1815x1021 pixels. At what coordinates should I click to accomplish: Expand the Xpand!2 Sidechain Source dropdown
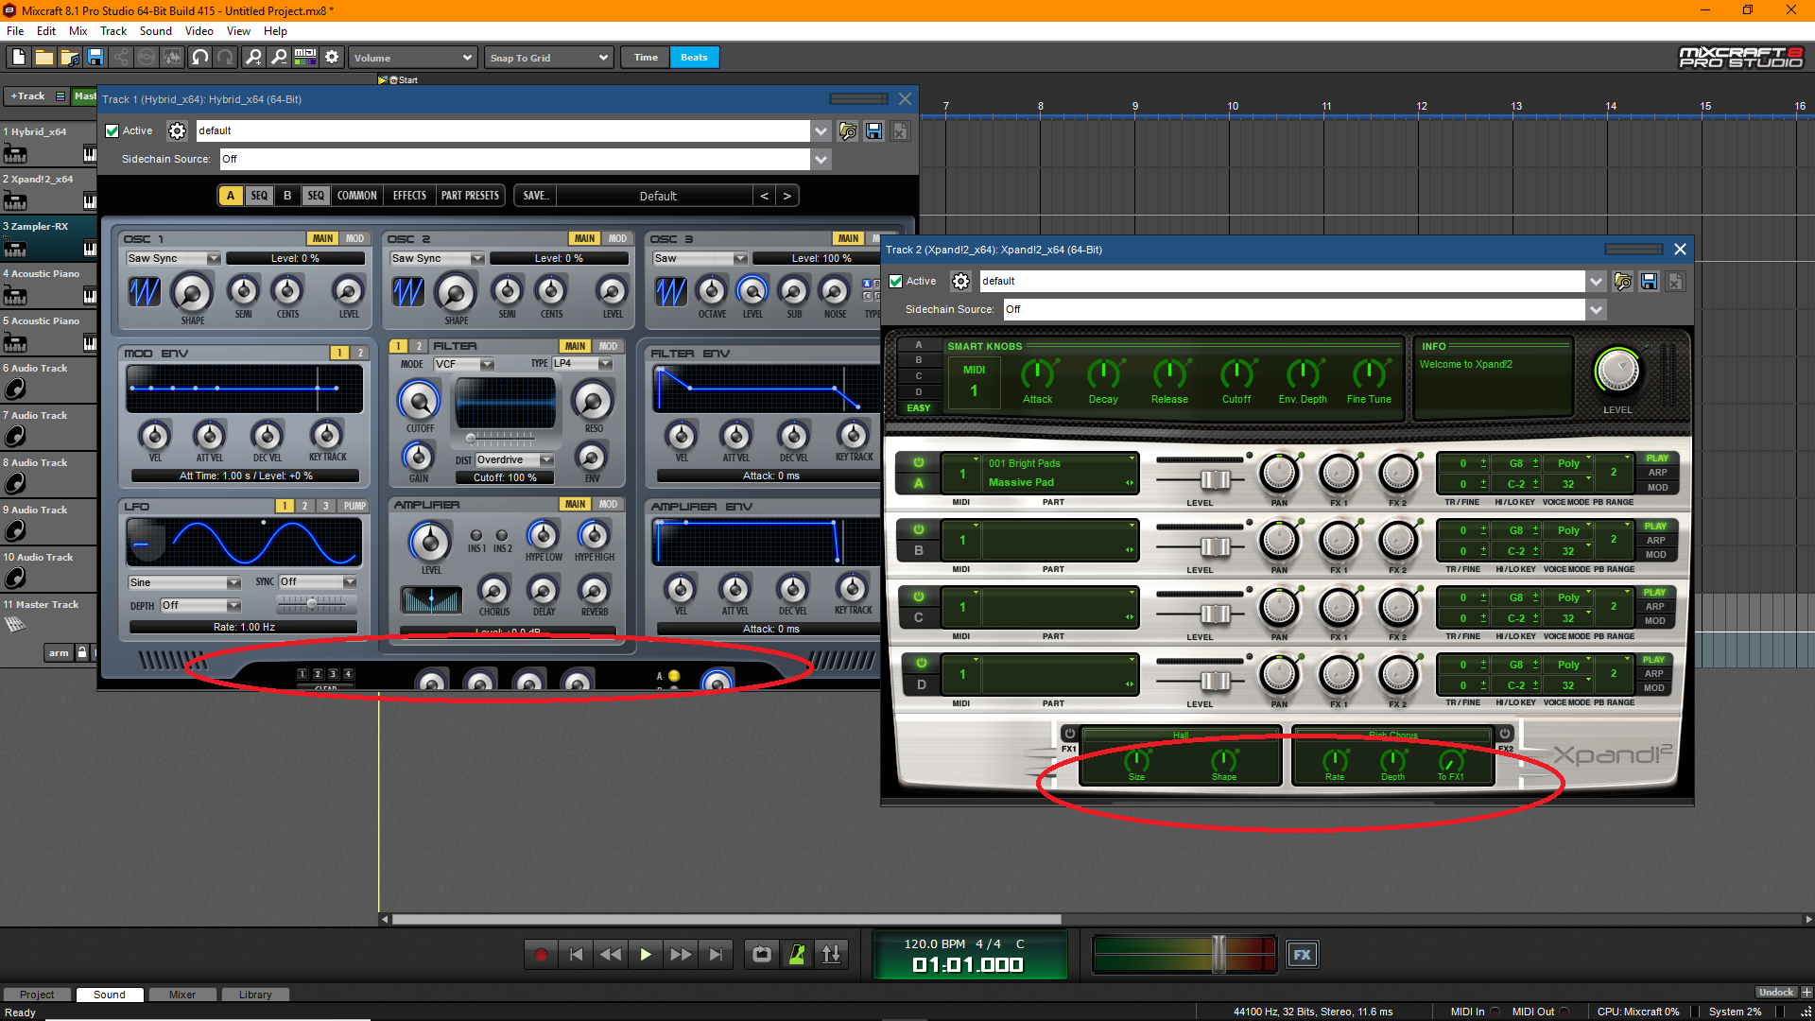point(1596,310)
